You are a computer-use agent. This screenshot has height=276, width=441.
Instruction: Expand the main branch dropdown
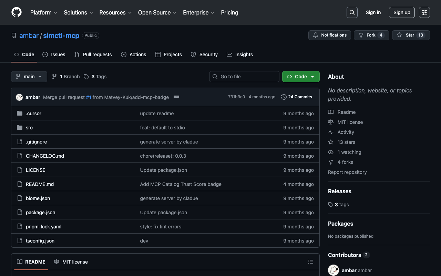point(29,77)
